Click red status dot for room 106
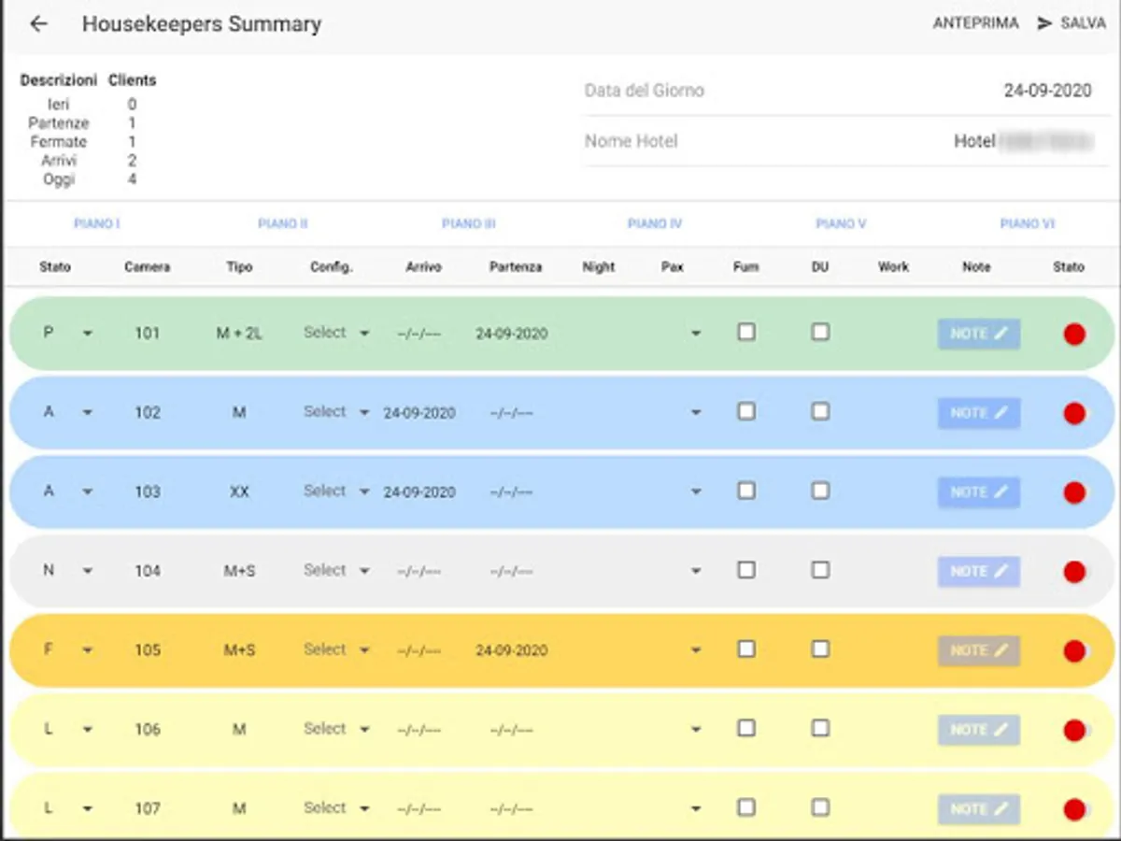The width and height of the screenshot is (1121, 841). coord(1074,730)
